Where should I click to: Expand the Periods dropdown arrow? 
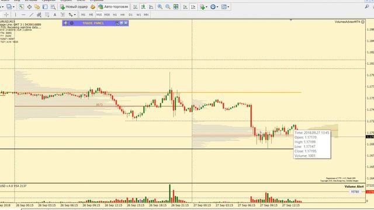click(217, 7)
